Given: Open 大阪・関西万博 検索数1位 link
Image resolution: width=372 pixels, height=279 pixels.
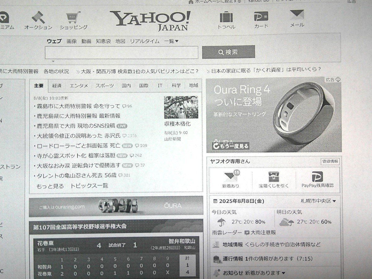Looking at the screenshot, I should point(139,71).
